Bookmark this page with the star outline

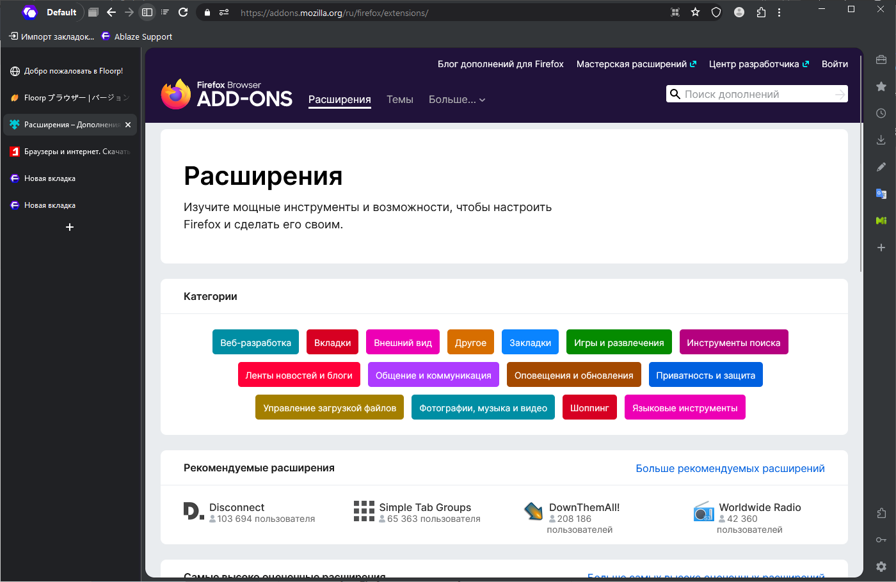pos(696,12)
